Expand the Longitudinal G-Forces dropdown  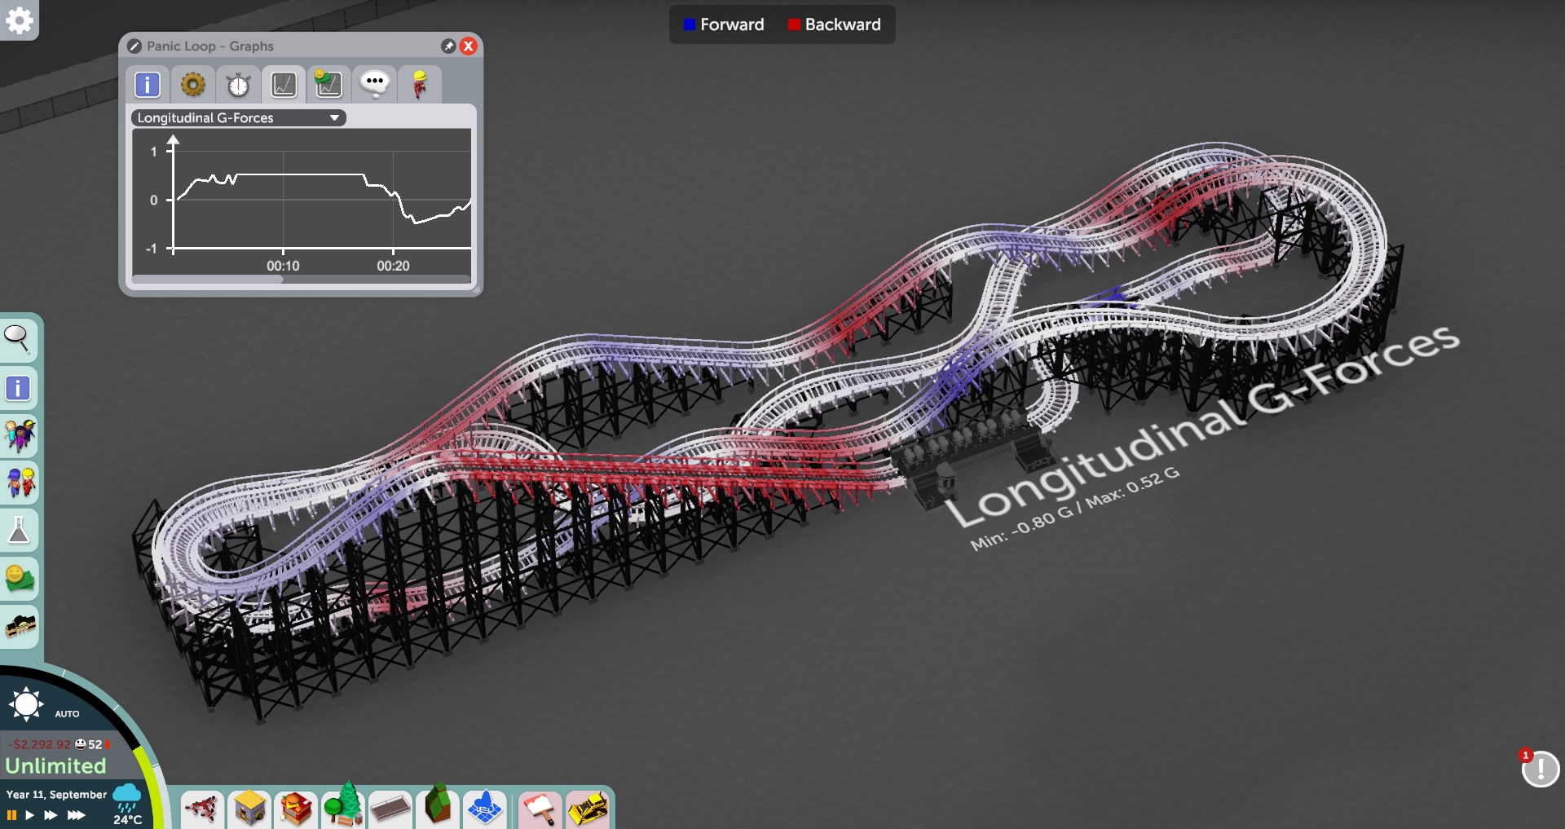point(239,118)
